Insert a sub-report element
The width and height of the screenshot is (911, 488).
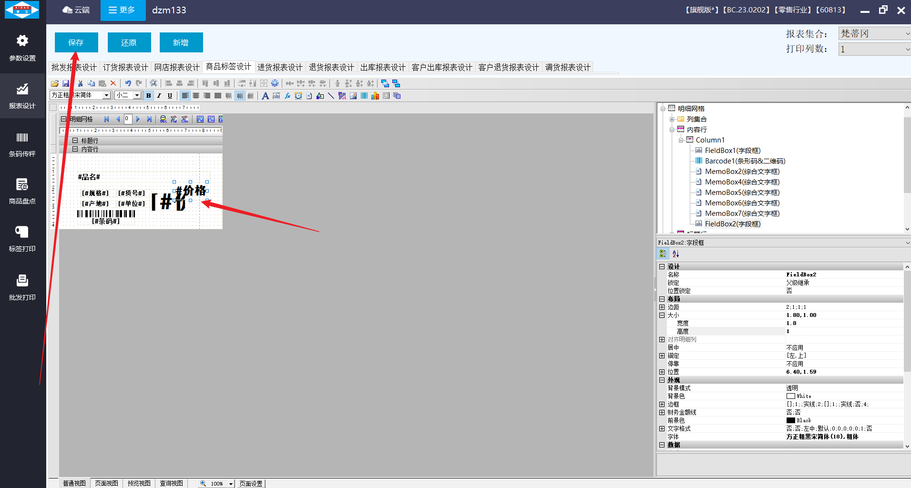[397, 96]
